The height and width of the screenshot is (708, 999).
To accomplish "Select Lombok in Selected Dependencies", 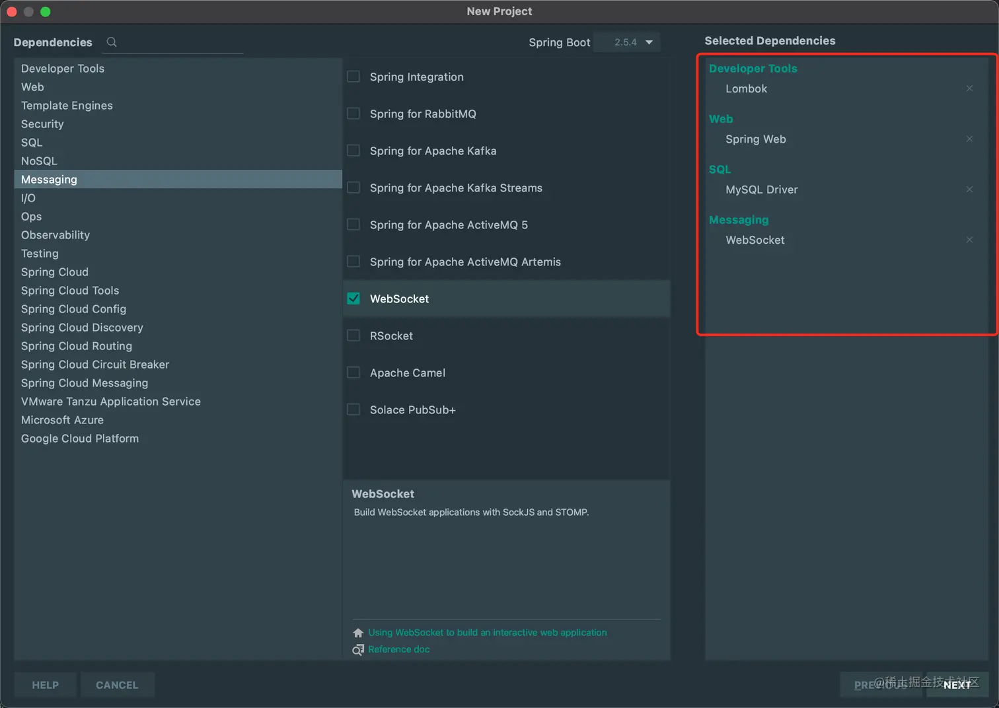I will 747,88.
